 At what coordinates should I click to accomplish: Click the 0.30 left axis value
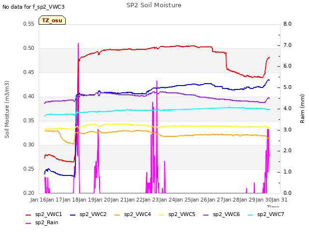pos(29,145)
